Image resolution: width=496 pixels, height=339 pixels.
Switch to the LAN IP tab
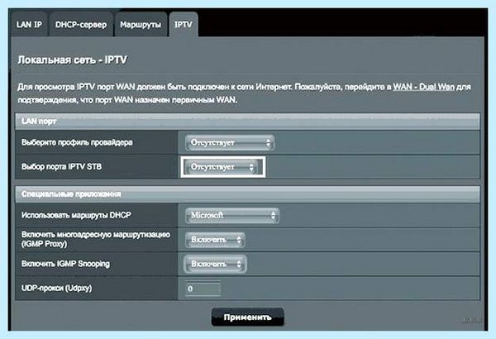click(x=29, y=25)
